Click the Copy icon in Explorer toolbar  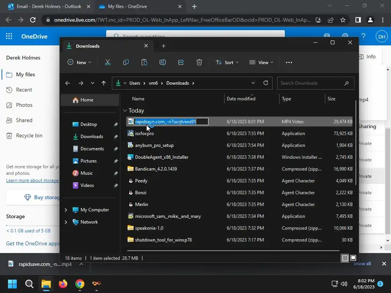tap(126, 62)
